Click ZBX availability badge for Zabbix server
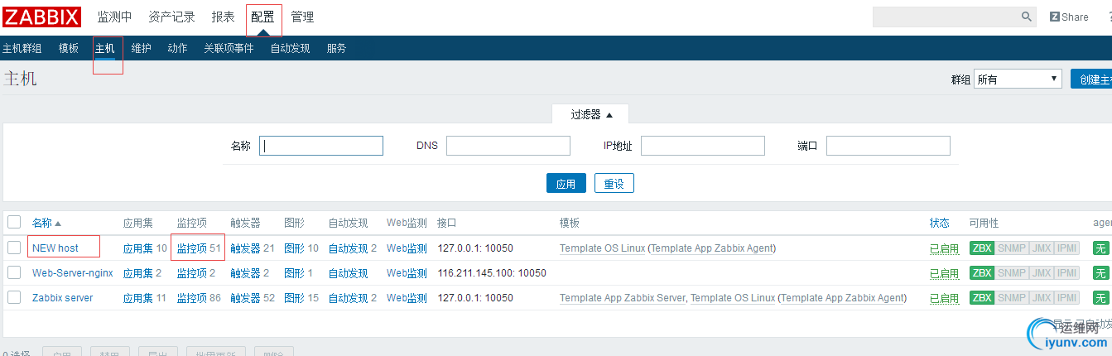The width and height of the screenshot is (1112, 356). [x=982, y=297]
